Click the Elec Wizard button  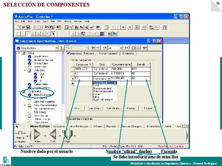[x=95, y=108]
